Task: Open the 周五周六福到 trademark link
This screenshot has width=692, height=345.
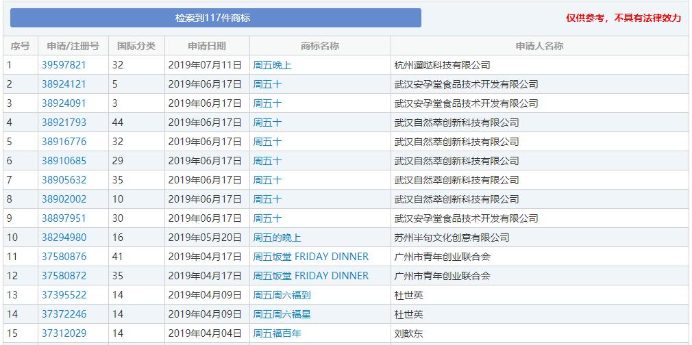Action: click(x=282, y=295)
